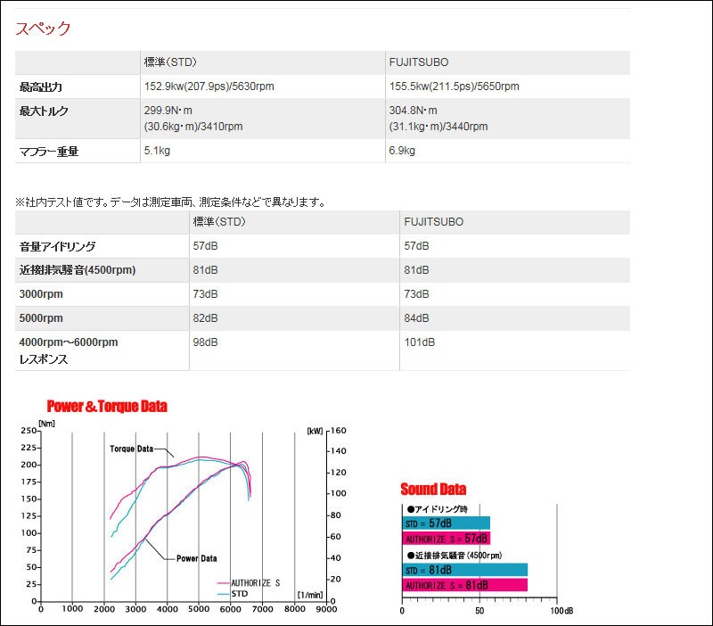Click the pink AUTHORIZE S = 81dB bar
This screenshot has width=713, height=626.
coord(464,585)
